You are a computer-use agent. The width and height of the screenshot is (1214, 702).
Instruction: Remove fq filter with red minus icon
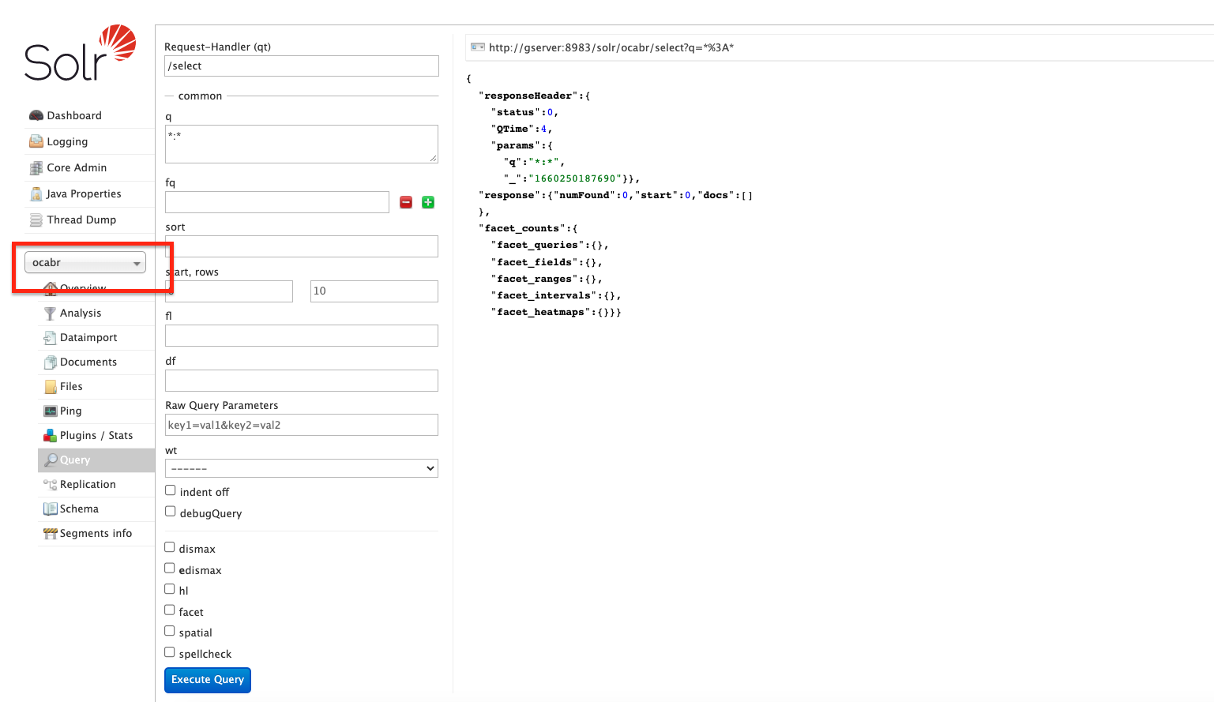tap(406, 202)
